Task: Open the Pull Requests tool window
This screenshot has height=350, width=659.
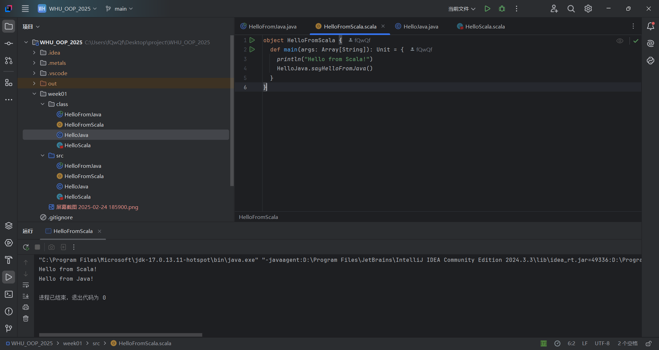Action: (x=9, y=61)
